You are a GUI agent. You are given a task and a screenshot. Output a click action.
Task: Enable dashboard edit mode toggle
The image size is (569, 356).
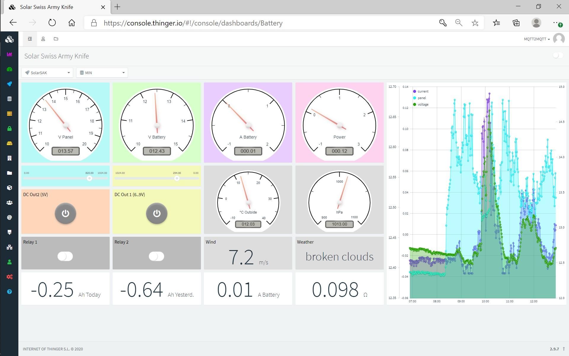pos(558,55)
